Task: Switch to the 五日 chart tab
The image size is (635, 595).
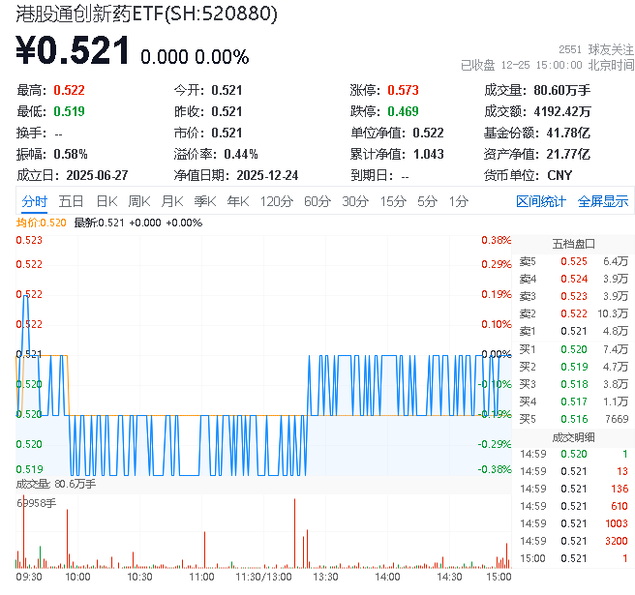Action: 71,201
